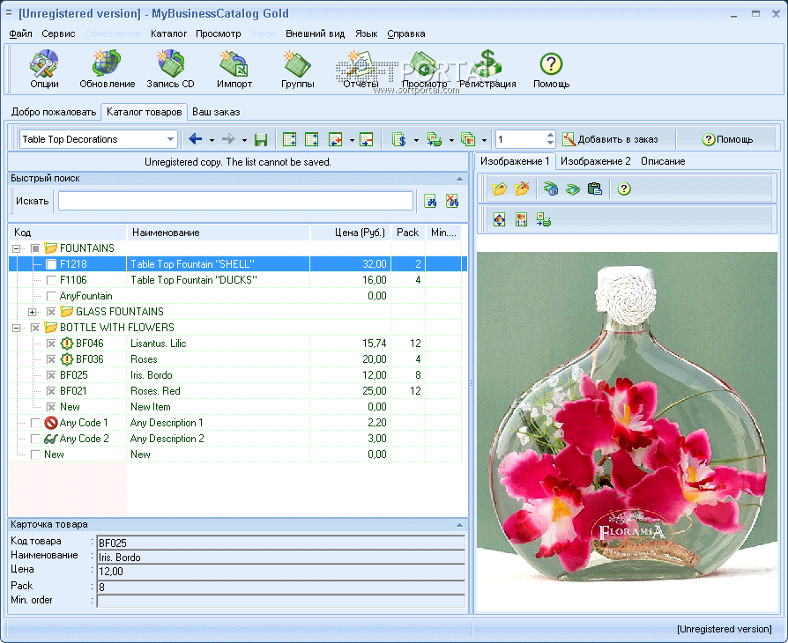
Task: Toggle checkbox for F1106 item
Action: pyautogui.click(x=51, y=280)
